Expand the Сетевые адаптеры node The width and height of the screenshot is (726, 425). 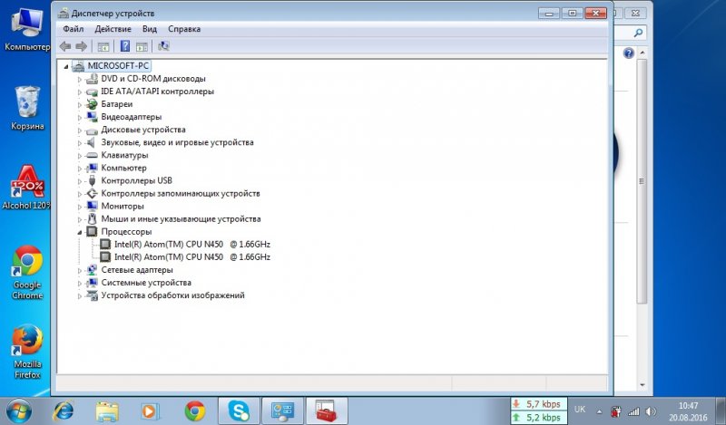[80, 270]
